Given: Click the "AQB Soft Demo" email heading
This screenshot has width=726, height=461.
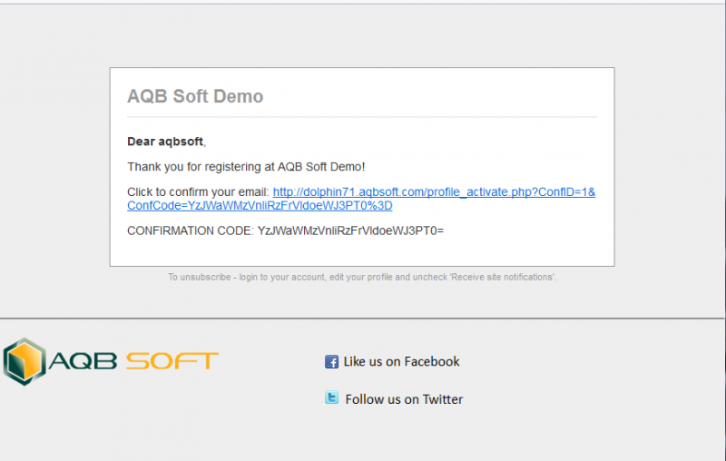Looking at the screenshot, I should 195,96.
